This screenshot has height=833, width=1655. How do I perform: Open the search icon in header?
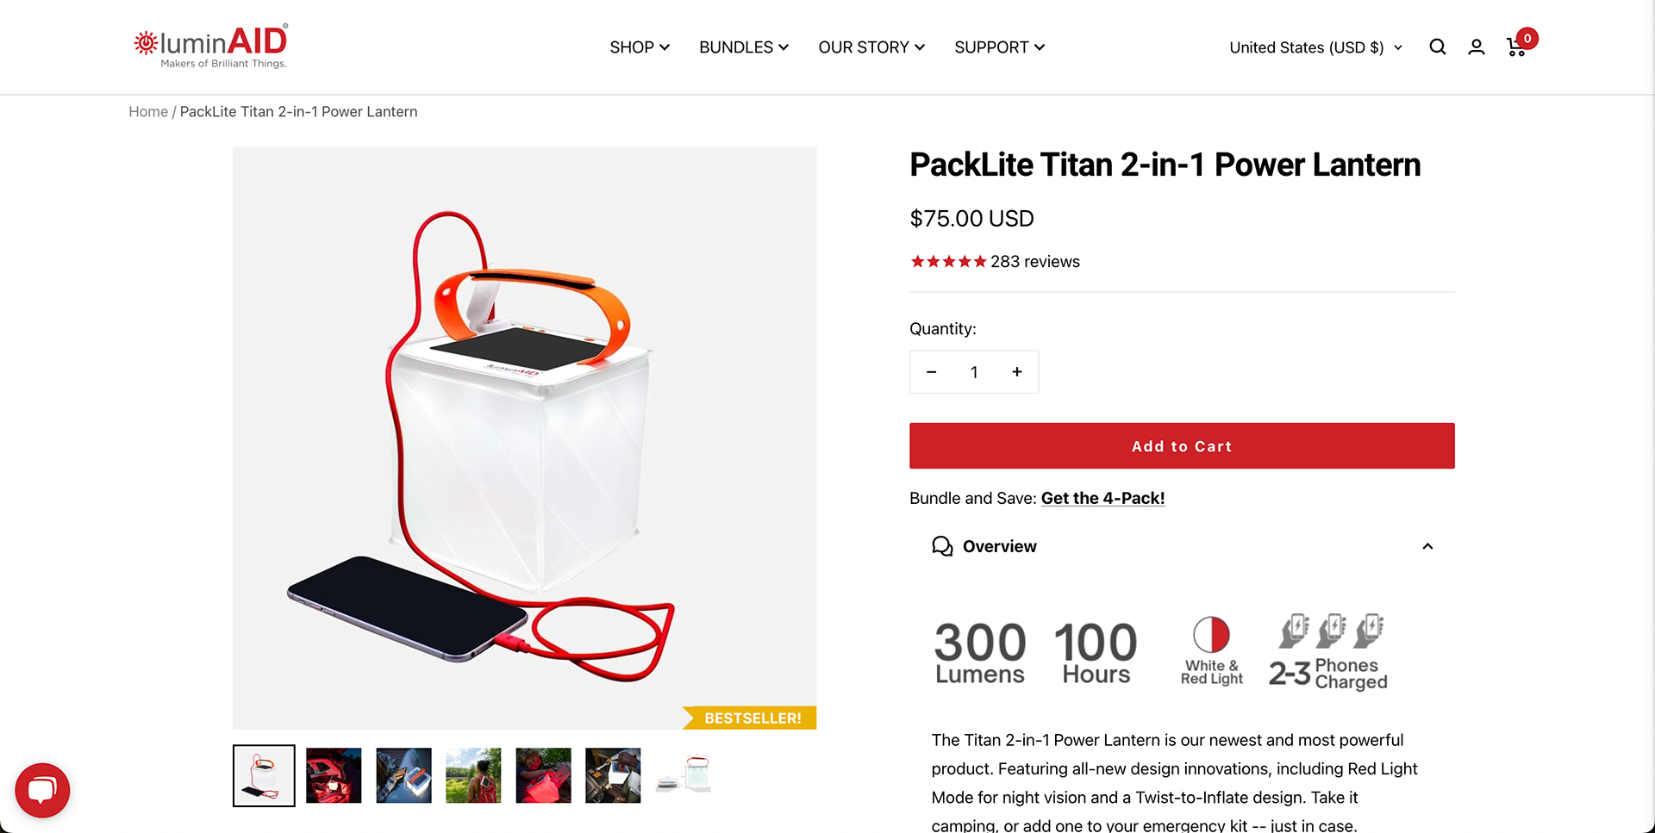coord(1437,47)
